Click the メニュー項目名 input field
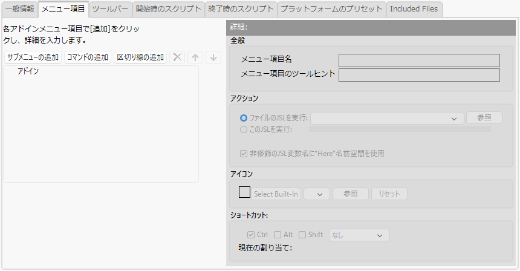The width and height of the screenshot is (520, 271). pyautogui.click(x=419, y=60)
